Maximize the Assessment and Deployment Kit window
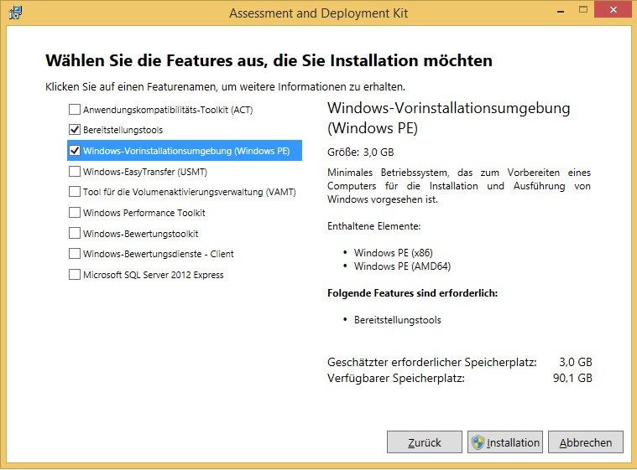637x470 pixels. coord(583,10)
